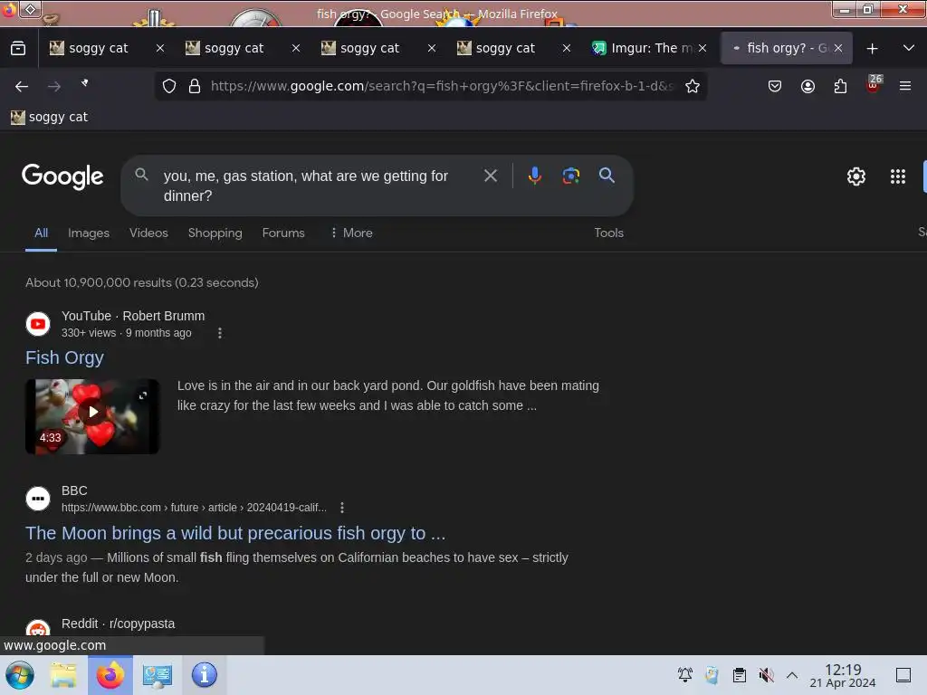This screenshot has height=695, width=927.
Task: Switch to Shopping results tab
Action: pos(215,233)
